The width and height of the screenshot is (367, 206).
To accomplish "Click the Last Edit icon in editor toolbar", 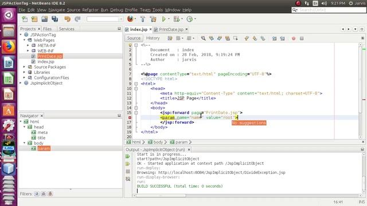I will coord(170,38).
